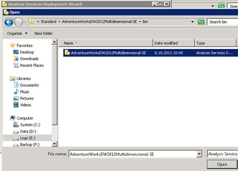The width and height of the screenshot is (238, 171).
Task: Open the Music library
Action: pyautogui.click(x=25, y=92)
